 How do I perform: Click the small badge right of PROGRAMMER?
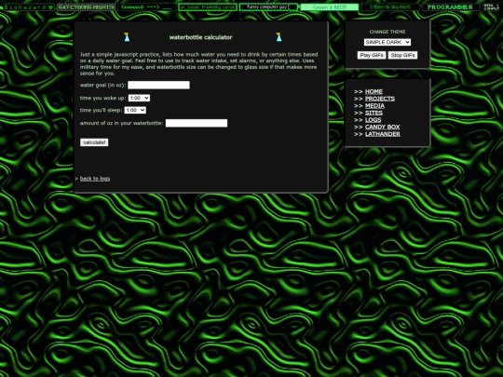point(491,7)
